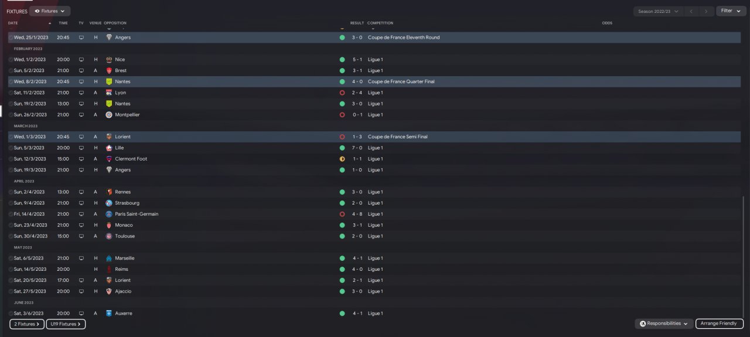Click the Marseille club badge icon
Viewport: 750px width, 337px height.
108,258
